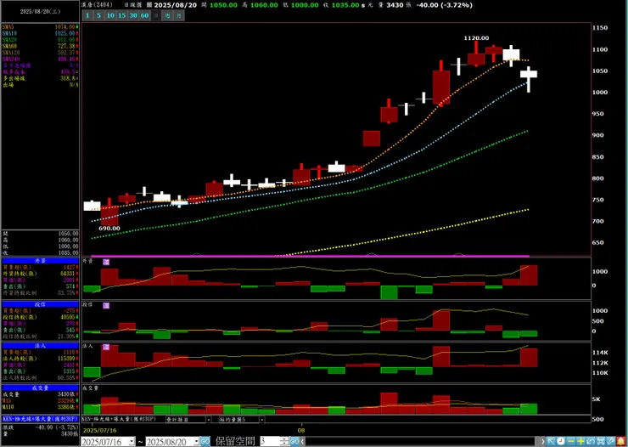
Task: Click the 2025/07/16 label on time axis
Action: tap(100, 430)
